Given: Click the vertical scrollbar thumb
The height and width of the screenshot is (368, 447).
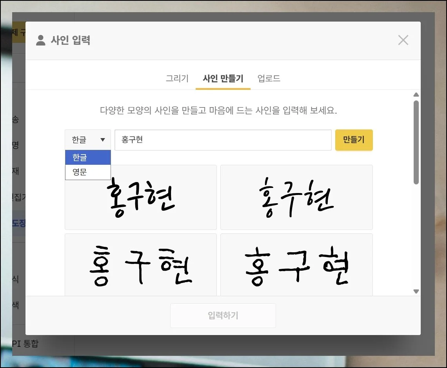Looking at the screenshot, I should click(416, 141).
